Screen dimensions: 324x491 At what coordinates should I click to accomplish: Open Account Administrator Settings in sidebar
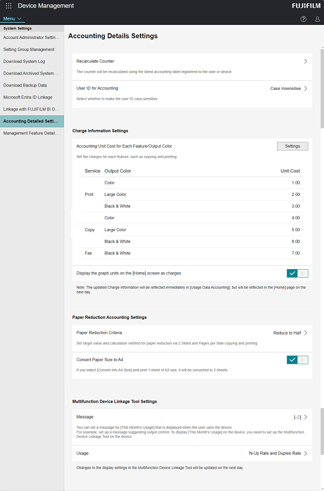(31, 37)
